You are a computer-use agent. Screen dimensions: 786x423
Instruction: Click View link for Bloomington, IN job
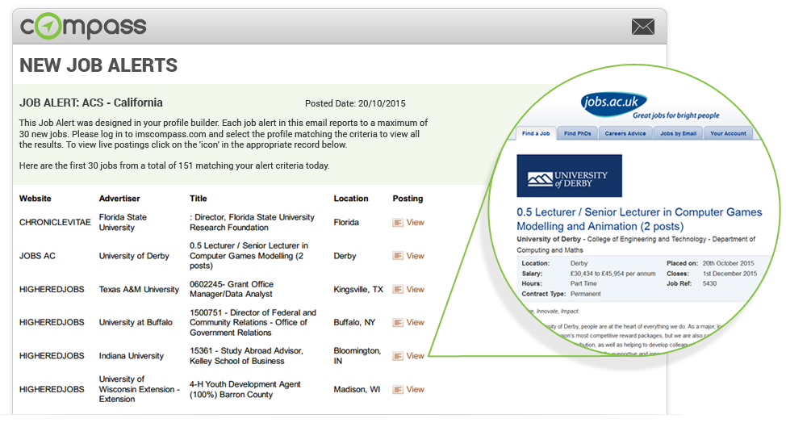point(415,356)
